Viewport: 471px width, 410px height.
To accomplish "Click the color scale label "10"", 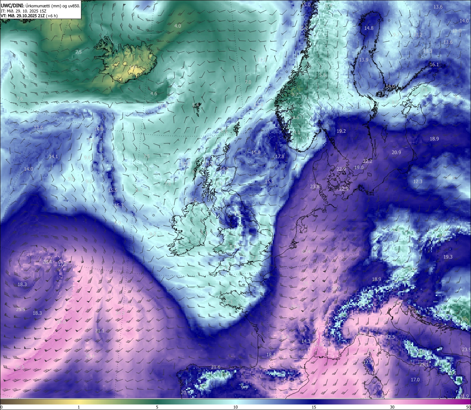I will click(235, 407).
